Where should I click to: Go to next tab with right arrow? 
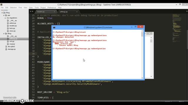tap(33, 11)
